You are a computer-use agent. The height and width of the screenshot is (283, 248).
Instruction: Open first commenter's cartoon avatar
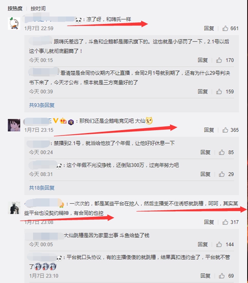pyautogui.click(x=14, y=24)
